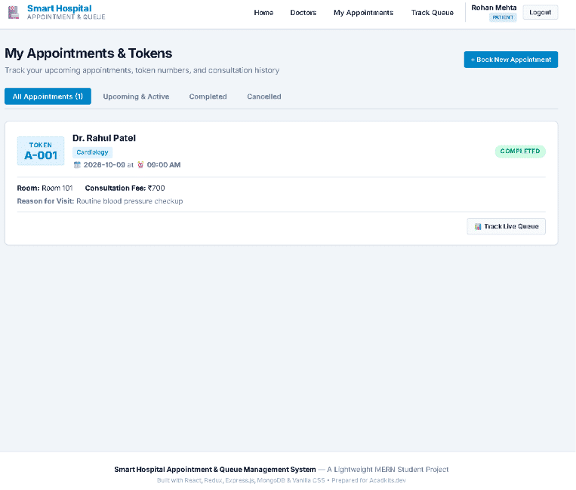The height and width of the screenshot is (490, 576).
Task: Switch to the Completed tab
Action: tap(208, 96)
